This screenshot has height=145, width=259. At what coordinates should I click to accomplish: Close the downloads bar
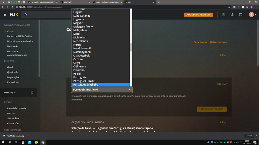pos(256,136)
